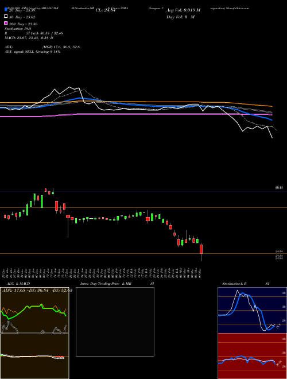Click the 'Avg Vol: 0.019 M' text
The image size is (287, 379).
pyautogui.click(x=183, y=10)
